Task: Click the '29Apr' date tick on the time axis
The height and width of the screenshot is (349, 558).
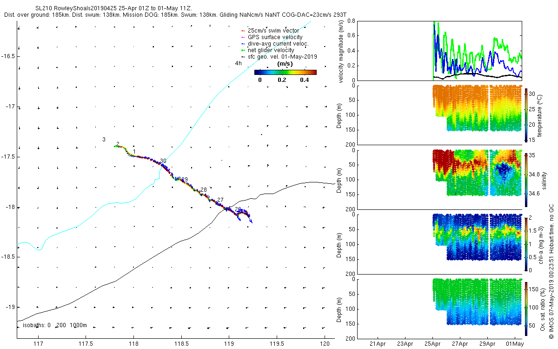Action: (x=488, y=344)
